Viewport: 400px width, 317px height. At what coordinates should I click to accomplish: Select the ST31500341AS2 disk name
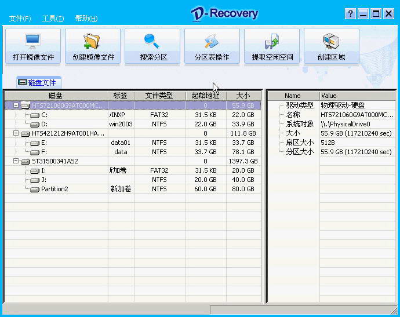click(x=55, y=162)
